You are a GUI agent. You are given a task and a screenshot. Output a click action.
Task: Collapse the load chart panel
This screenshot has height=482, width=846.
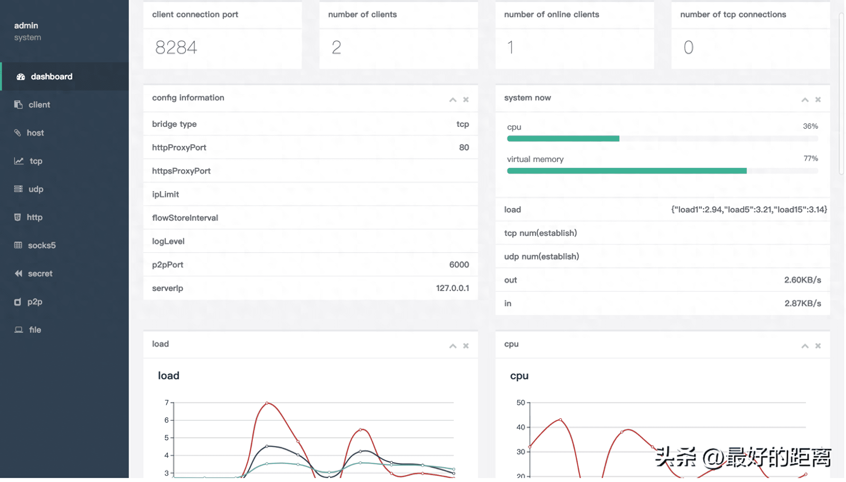453,346
